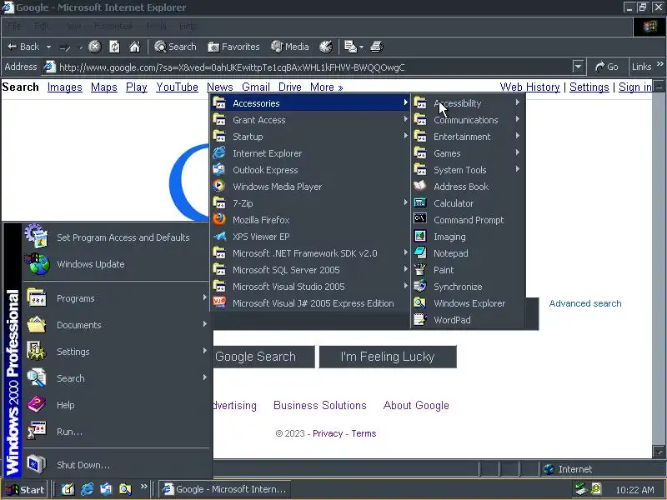
Task: Launch Microsoft Visual J# 2005 Express Edition
Action: click(x=310, y=303)
